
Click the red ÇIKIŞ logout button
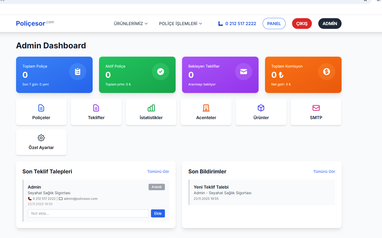[302, 24]
